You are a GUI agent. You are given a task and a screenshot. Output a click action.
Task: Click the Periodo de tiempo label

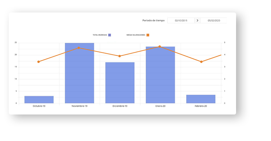[x=153, y=20]
